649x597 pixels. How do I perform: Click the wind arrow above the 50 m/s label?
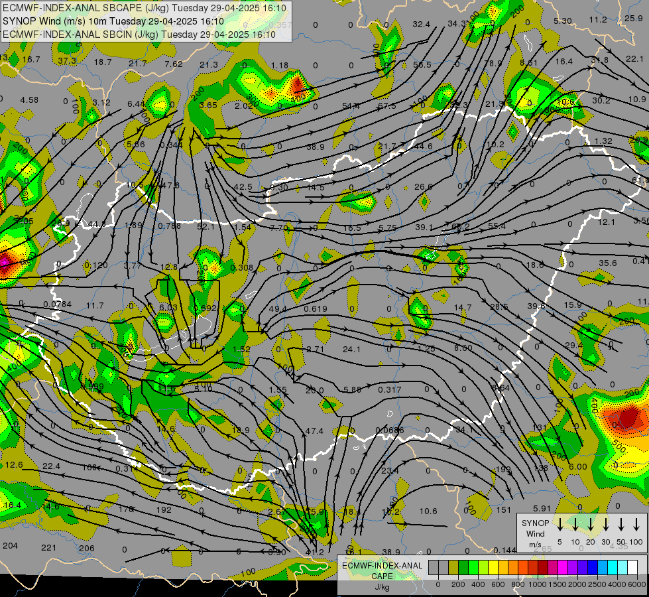pos(621,524)
